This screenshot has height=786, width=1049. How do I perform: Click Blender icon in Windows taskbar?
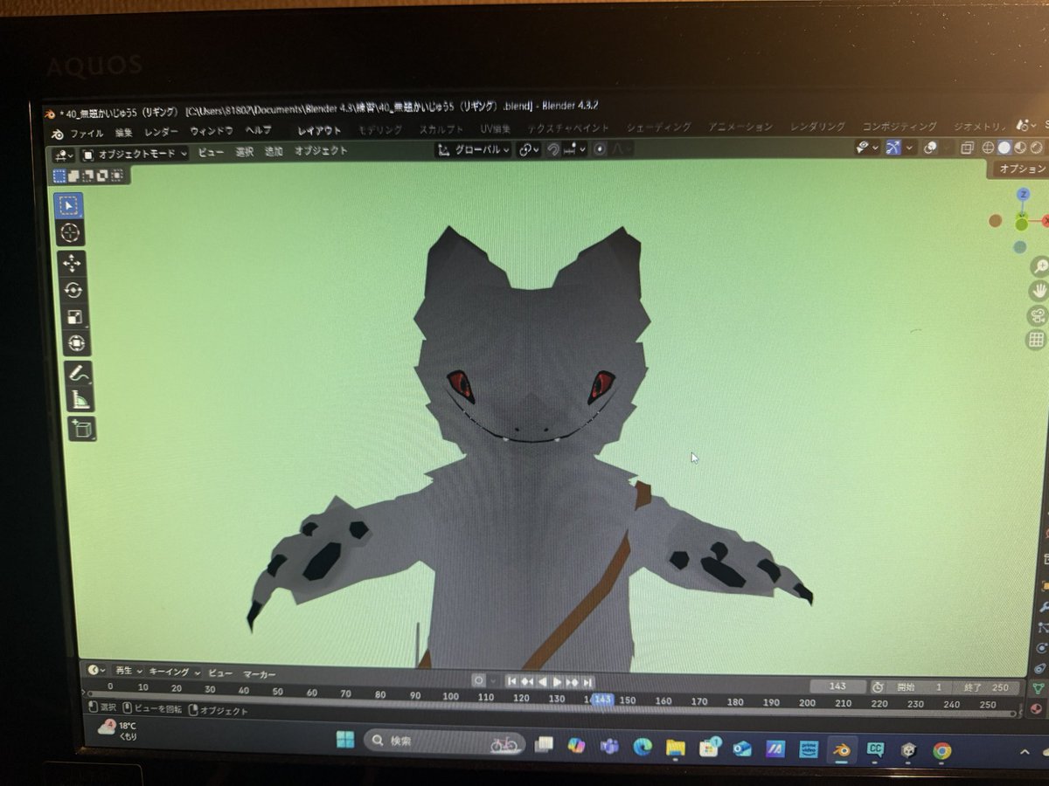click(842, 749)
